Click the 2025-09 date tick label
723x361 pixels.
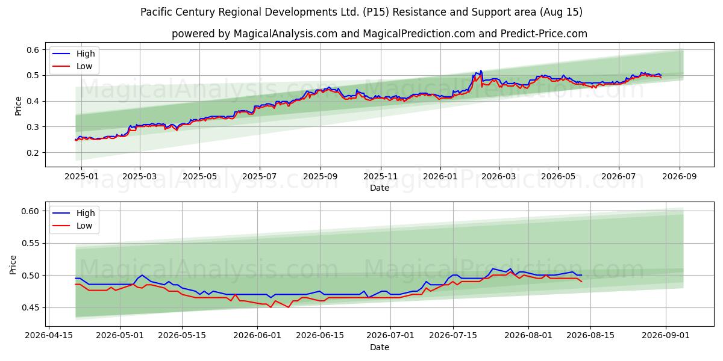(321, 177)
